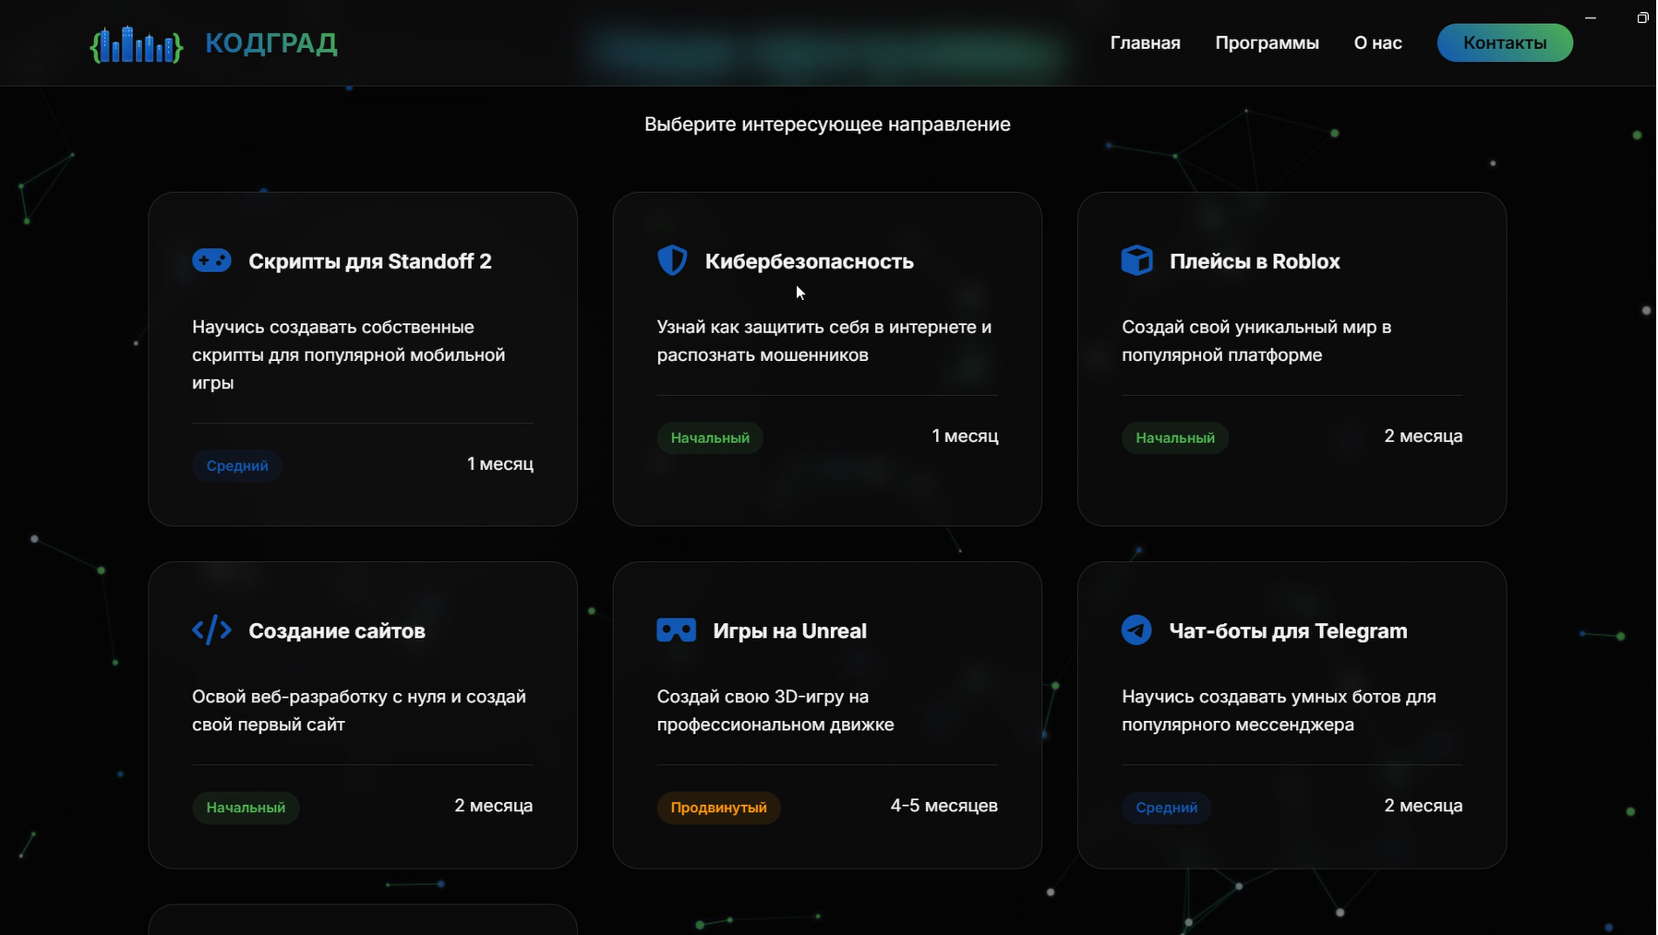
Task: Click the description Освой веб-разработку с нуля
Action: pos(359,711)
